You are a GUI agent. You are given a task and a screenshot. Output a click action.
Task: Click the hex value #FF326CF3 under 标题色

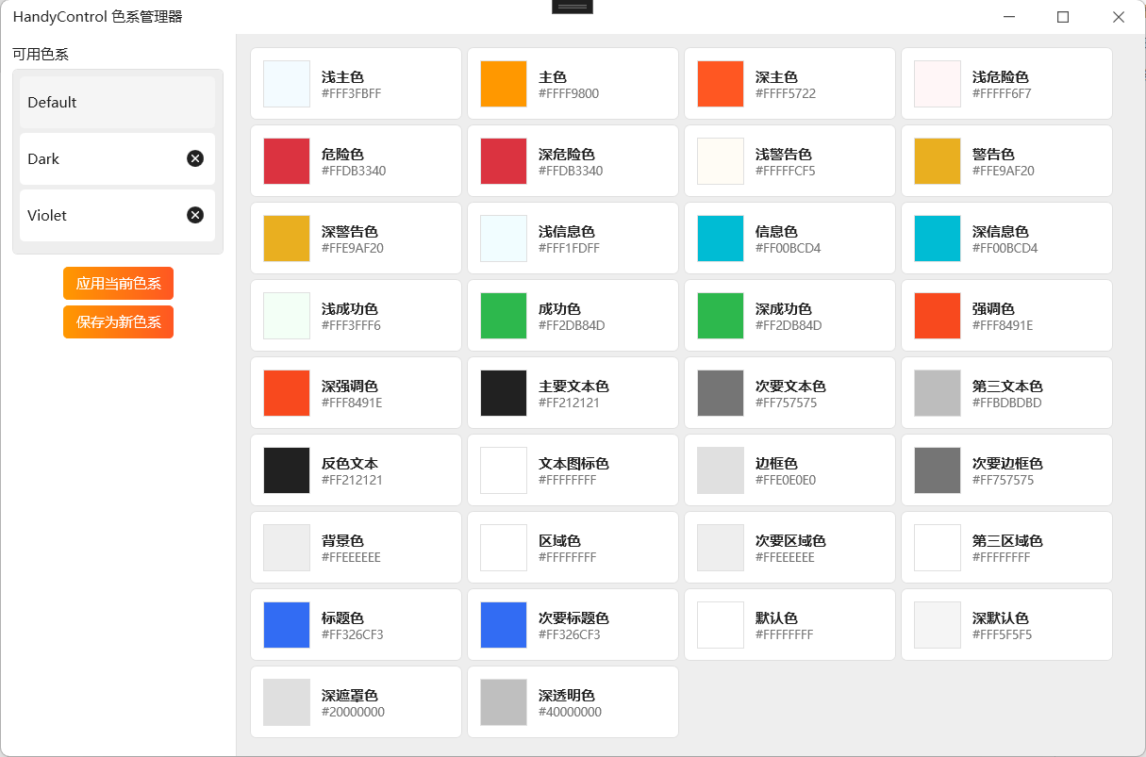point(353,634)
